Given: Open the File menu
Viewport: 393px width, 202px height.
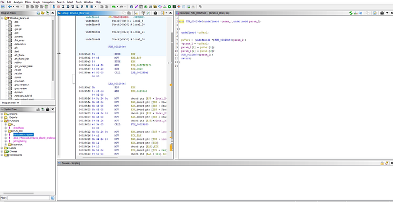Looking at the screenshot, I should coord(2,2).
